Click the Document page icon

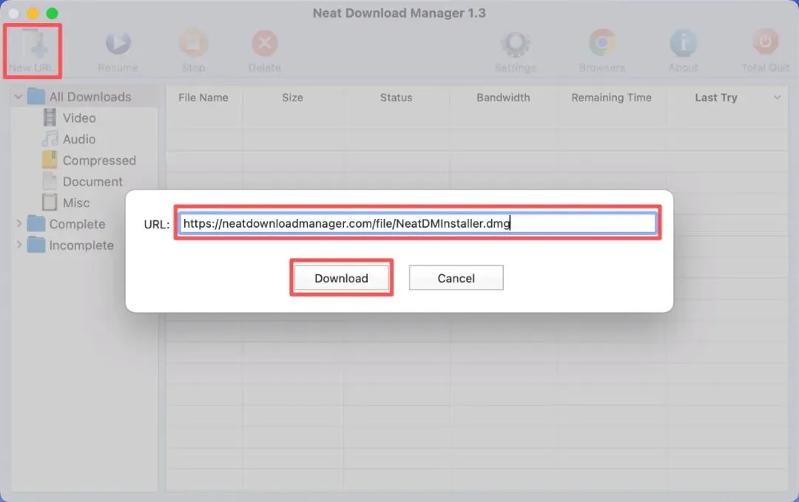[x=50, y=181]
